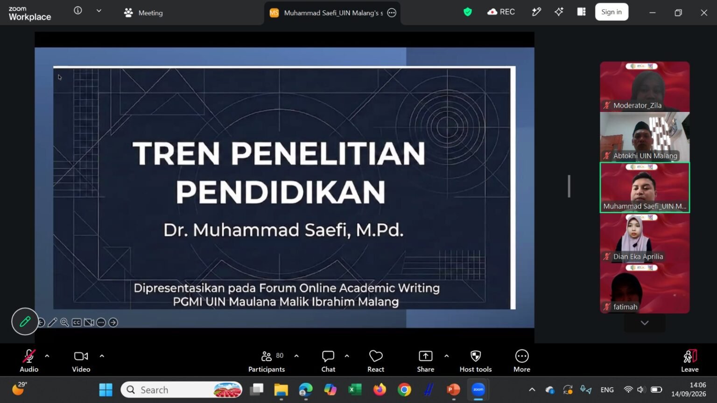Open the green annotation pen button

coord(25,321)
